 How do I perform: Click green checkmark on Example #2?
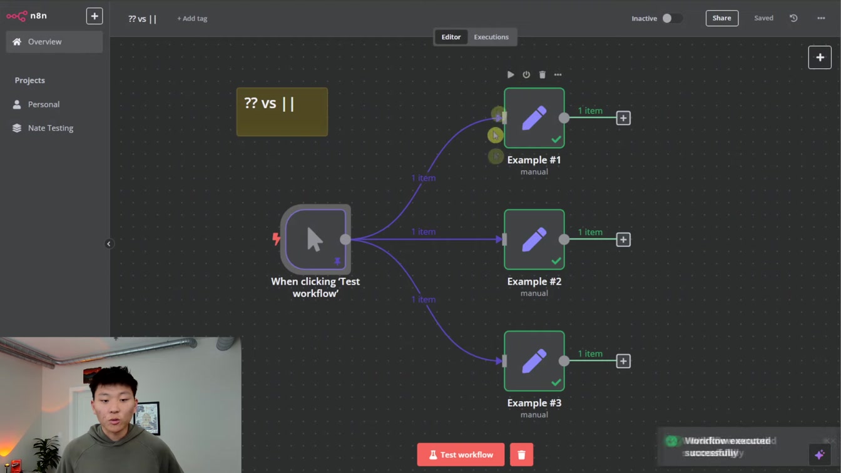point(556,261)
